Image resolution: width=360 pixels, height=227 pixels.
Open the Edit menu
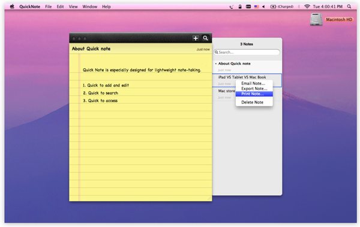tap(60, 7)
